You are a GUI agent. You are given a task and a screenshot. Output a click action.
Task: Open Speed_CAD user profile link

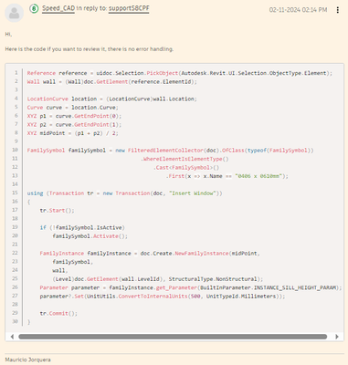(58, 8)
